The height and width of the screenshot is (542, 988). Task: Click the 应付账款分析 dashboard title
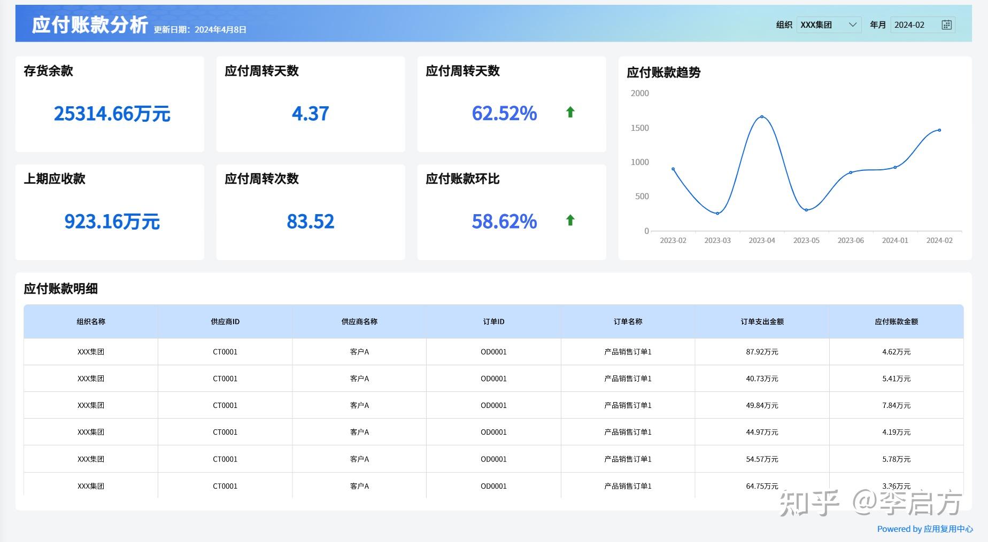tap(90, 25)
